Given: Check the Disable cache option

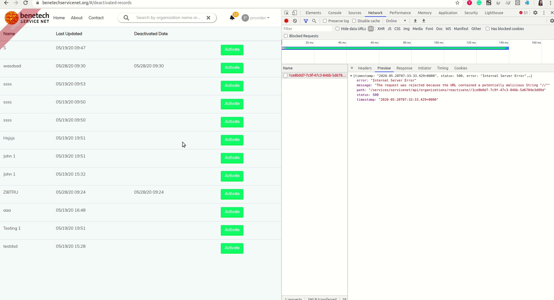Looking at the screenshot, I should pyautogui.click(x=354, y=21).
